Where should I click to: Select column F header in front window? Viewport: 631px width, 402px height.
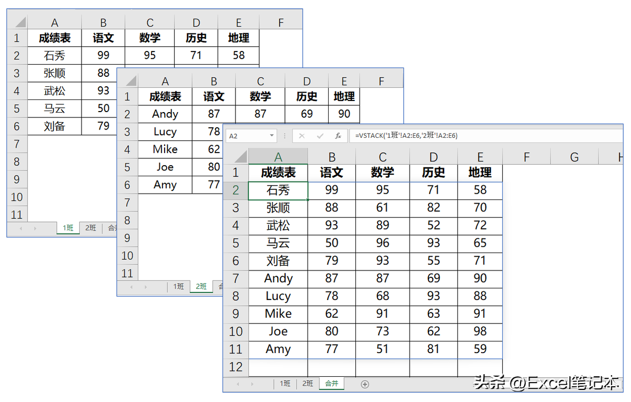pos(526,157)
